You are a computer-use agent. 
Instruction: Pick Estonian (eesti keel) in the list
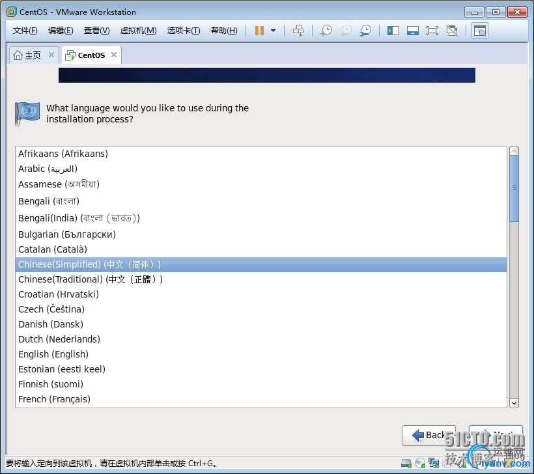pyautogui.click(x=261, y=369)
